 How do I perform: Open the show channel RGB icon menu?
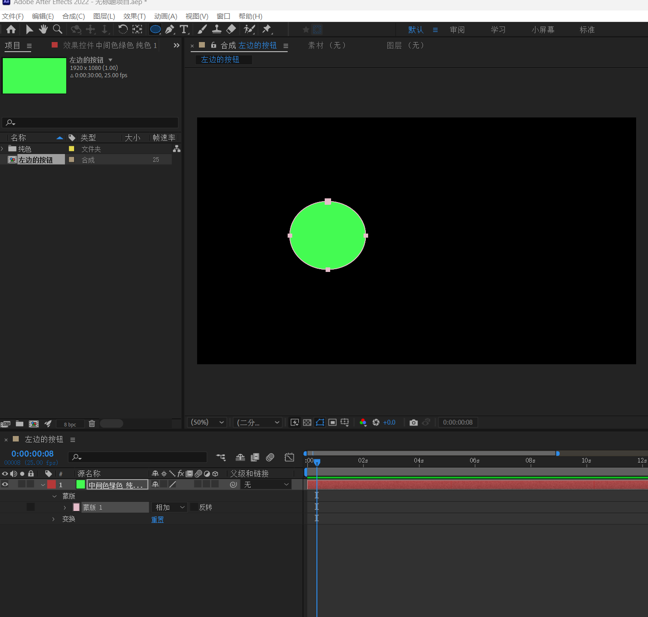tap(363, 422)
